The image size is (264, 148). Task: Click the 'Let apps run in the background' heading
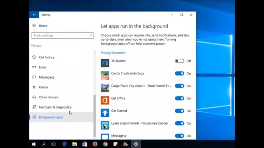pyautogui.click(x=134, y=26)
